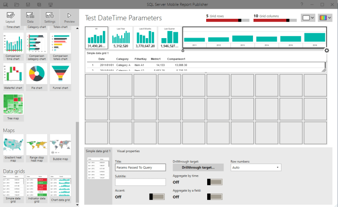Screen dimensions: 338x207
Task: Select the All time navigator tile
Action: (97, 38)
